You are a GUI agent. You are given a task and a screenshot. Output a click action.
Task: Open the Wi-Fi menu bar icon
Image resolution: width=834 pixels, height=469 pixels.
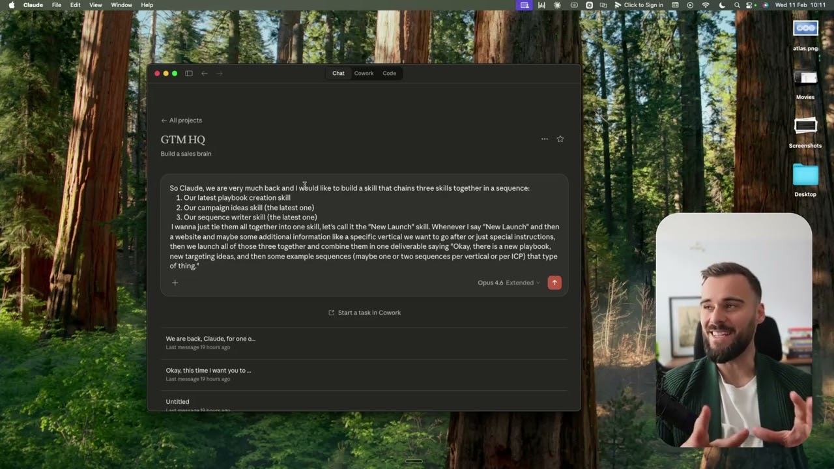706,5
